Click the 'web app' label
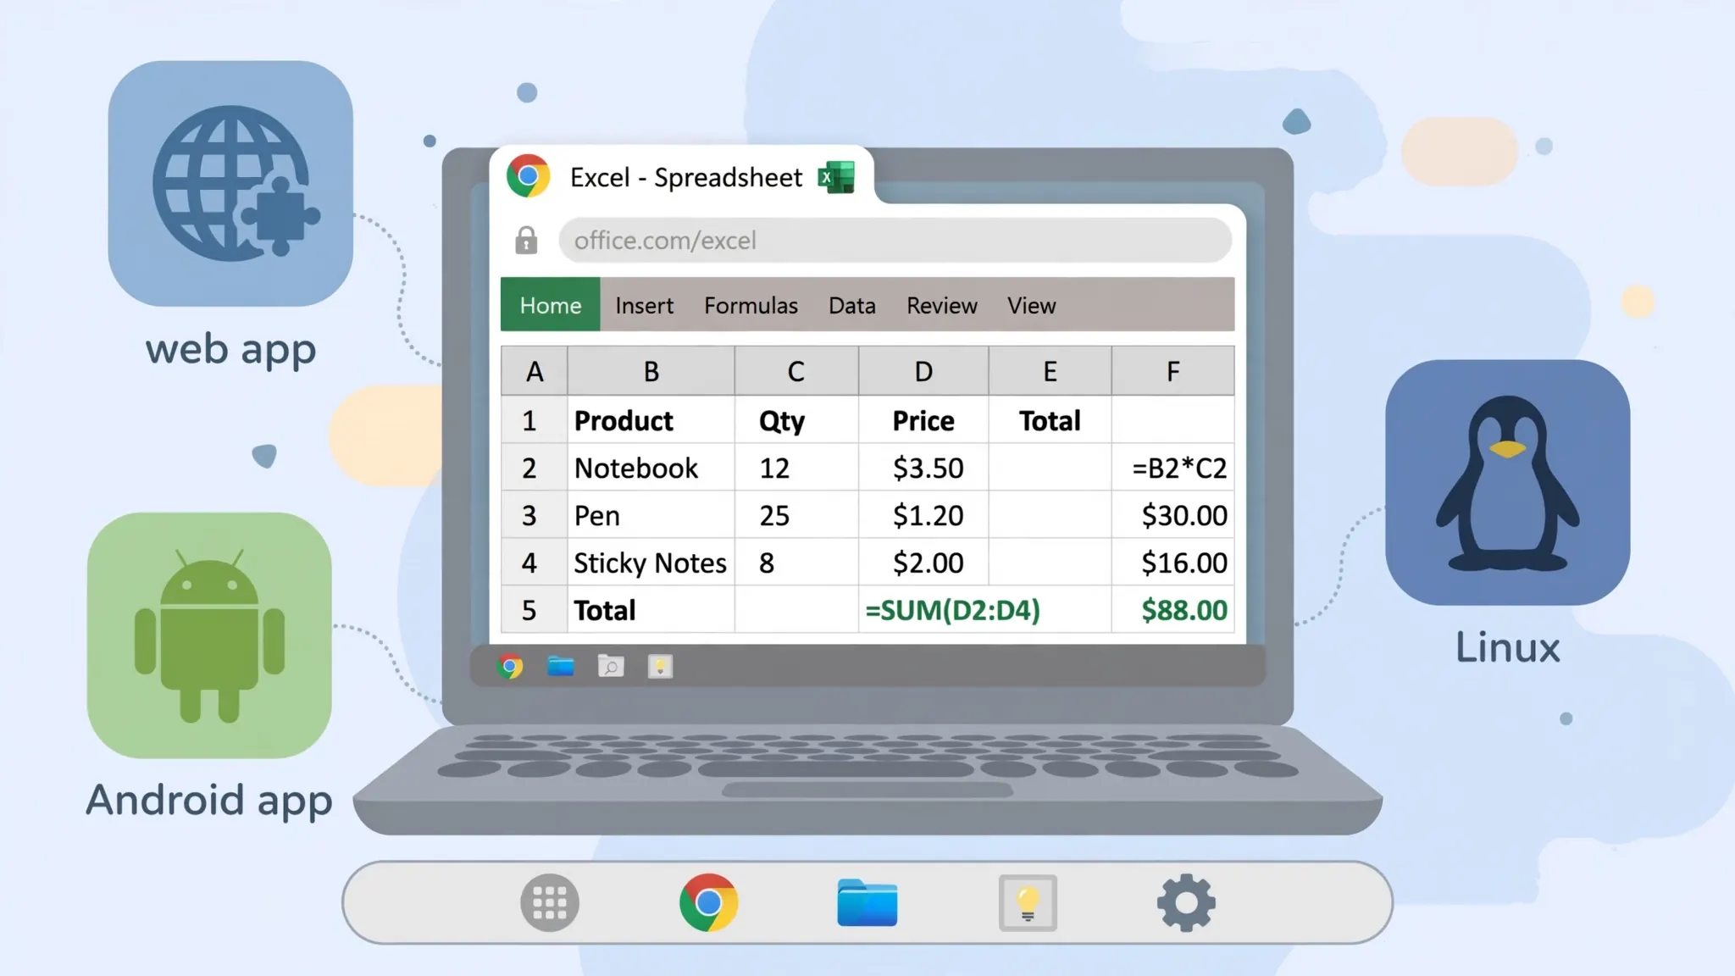 point(230,349)
